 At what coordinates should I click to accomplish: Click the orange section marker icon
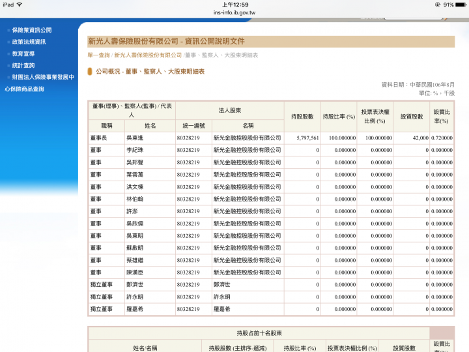coord(90,72)
